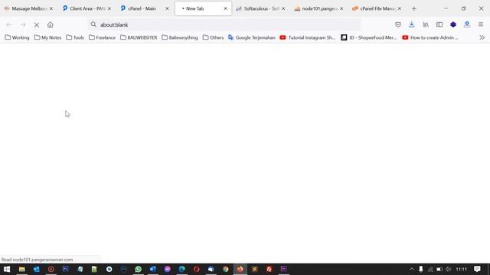This screenshot has width=490, height=275.
Task: Go to the Firefox home page
Action: [x=51, y=24]
